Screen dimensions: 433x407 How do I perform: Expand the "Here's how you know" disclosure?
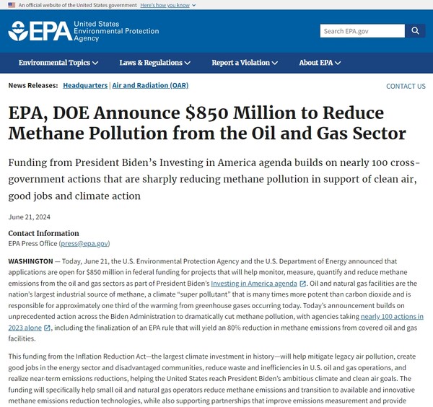pos(165,5)
